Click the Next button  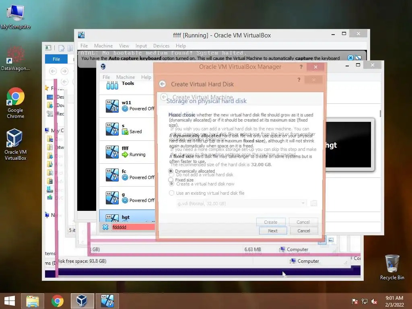click(x=273, y=231)
